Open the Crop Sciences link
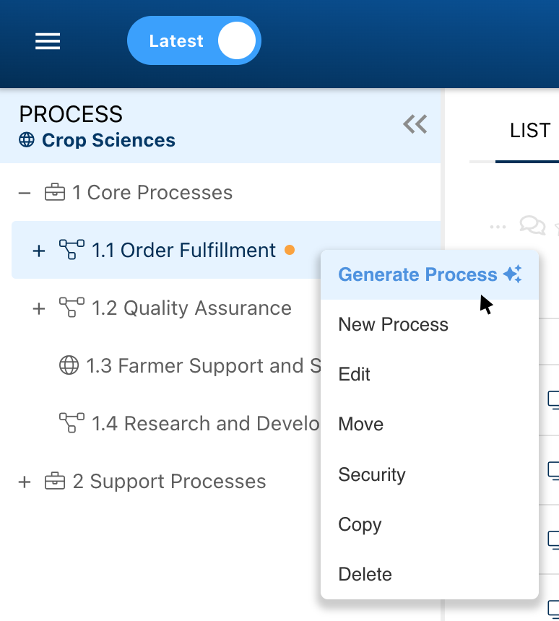The height and width of the screenshot is (621, 559). [x=108, y=140]
